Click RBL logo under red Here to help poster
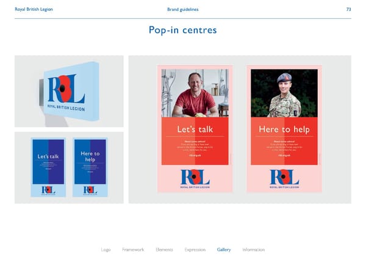Screen dimensions: 366x259 click(x=284, y=180)
